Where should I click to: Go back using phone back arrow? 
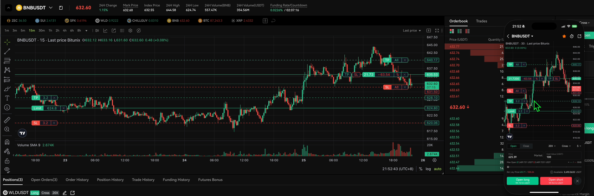pos(508,36)
